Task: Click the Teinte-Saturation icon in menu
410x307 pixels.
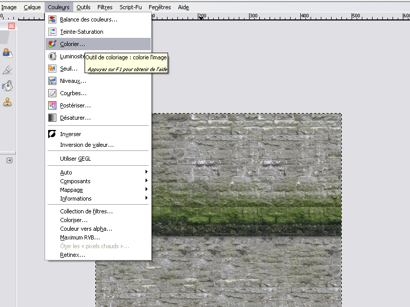Action: pyautogui.click(x=52, y=32)
